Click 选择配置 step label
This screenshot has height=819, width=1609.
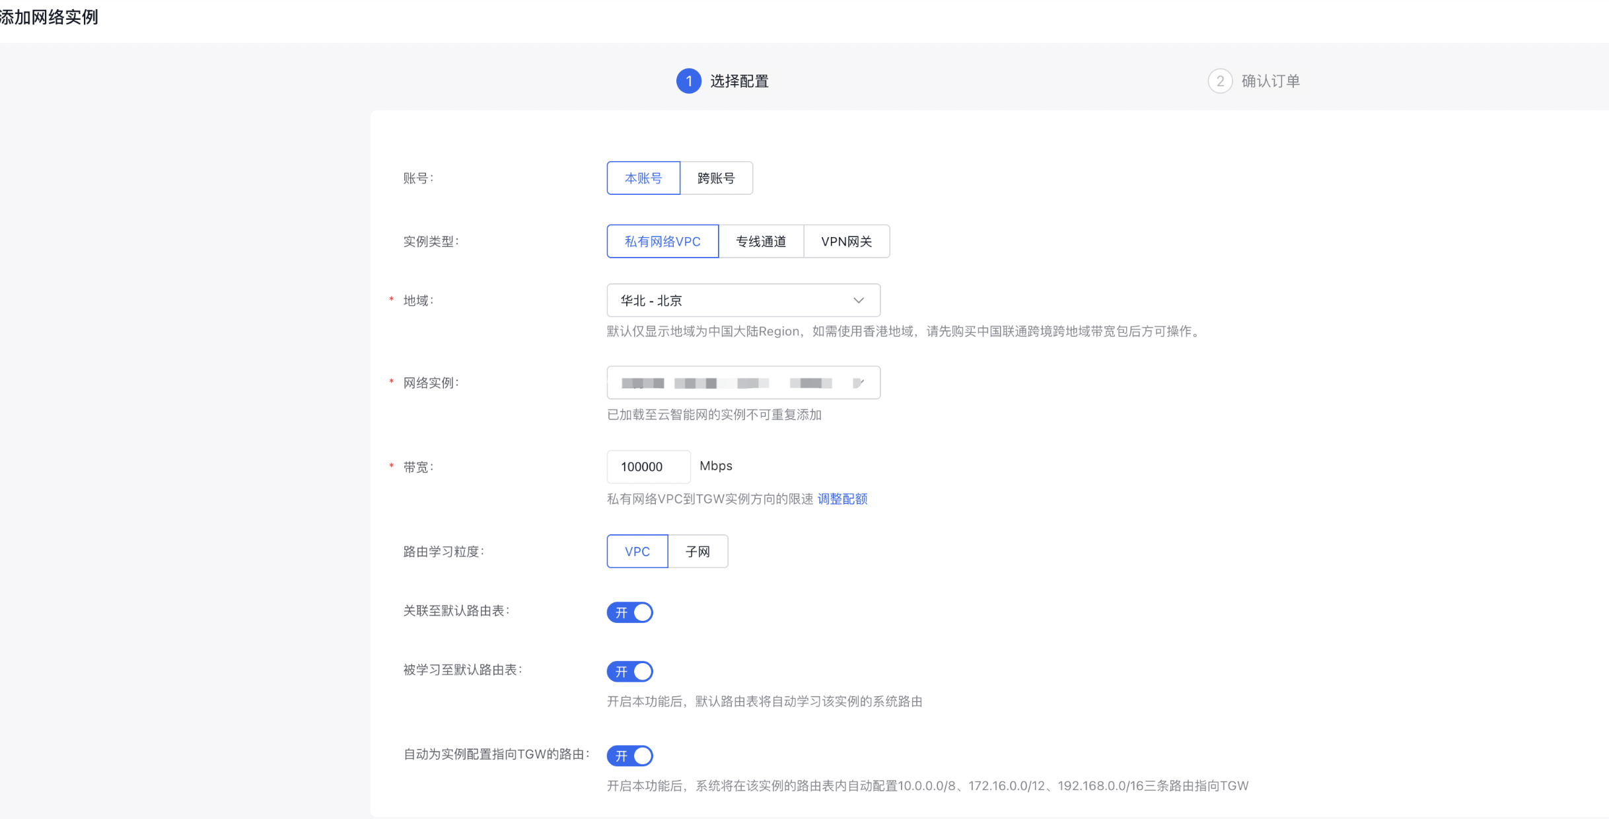point(739,81)
